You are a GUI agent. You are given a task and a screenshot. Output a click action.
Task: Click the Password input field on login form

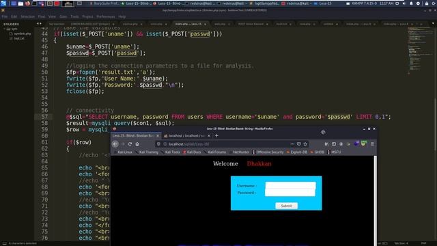290,193
